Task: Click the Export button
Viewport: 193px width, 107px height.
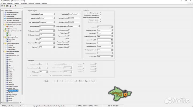Action: tap(87, 81)
